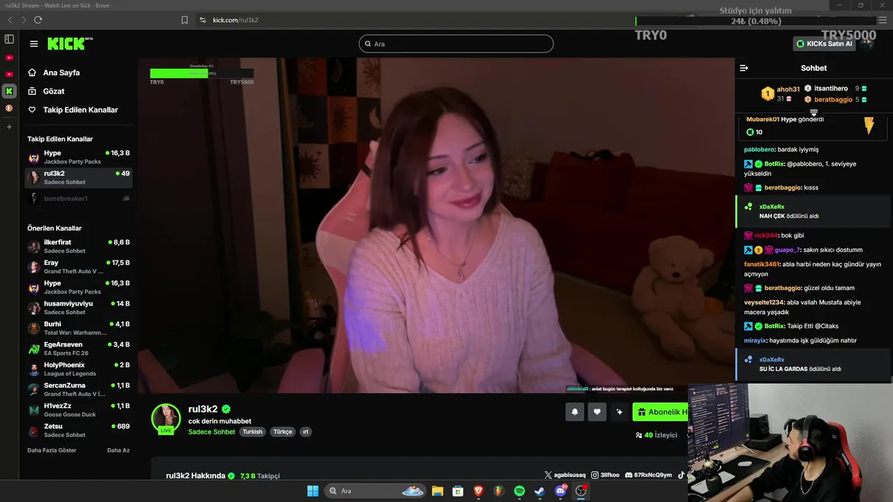Open Gözat browse page

coord(46,91)
